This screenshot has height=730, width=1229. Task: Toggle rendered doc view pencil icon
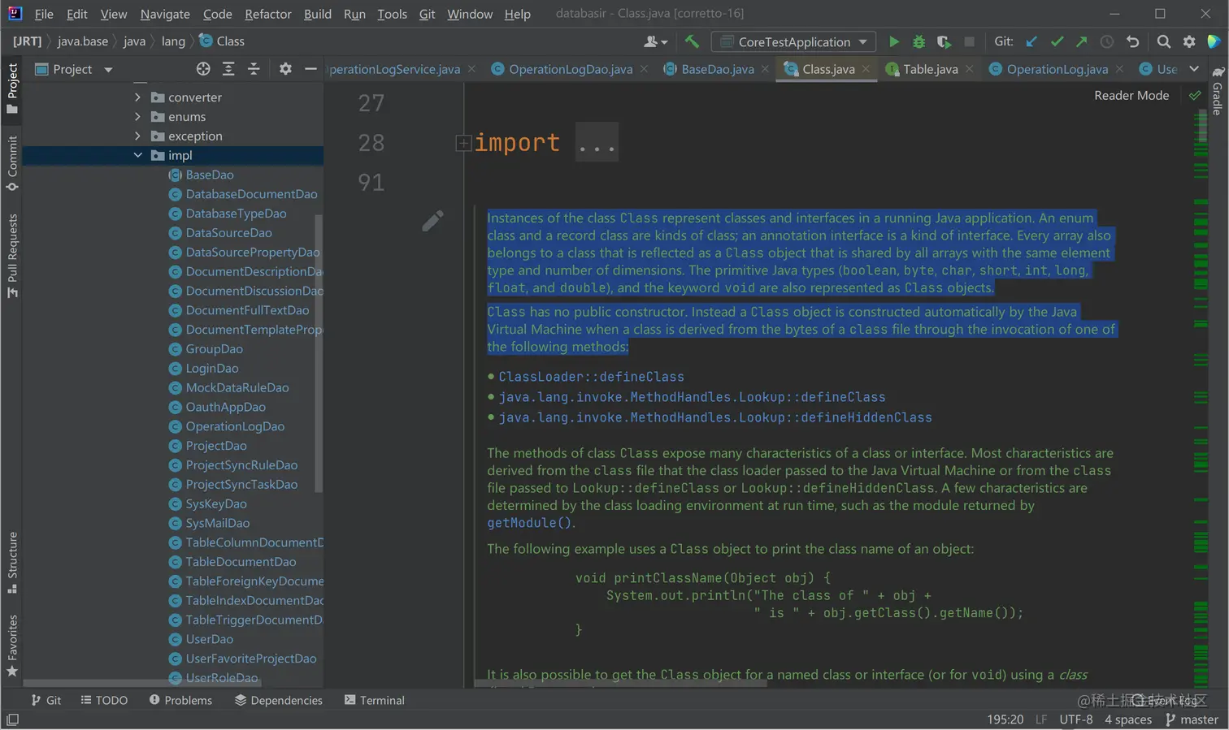tap(432, 221)
